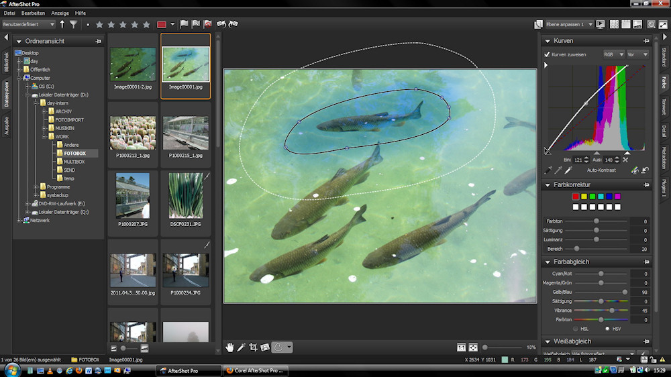671x377 pixels.
Task: Open the Ebene anpassen 1 dropdown
Action: [x=568, y=25]
